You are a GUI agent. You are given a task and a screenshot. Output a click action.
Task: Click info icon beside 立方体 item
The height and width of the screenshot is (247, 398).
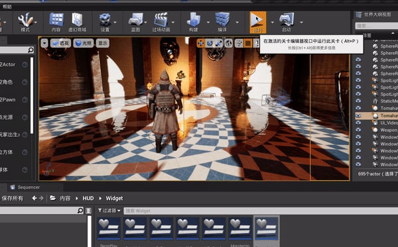click(25, 152)
